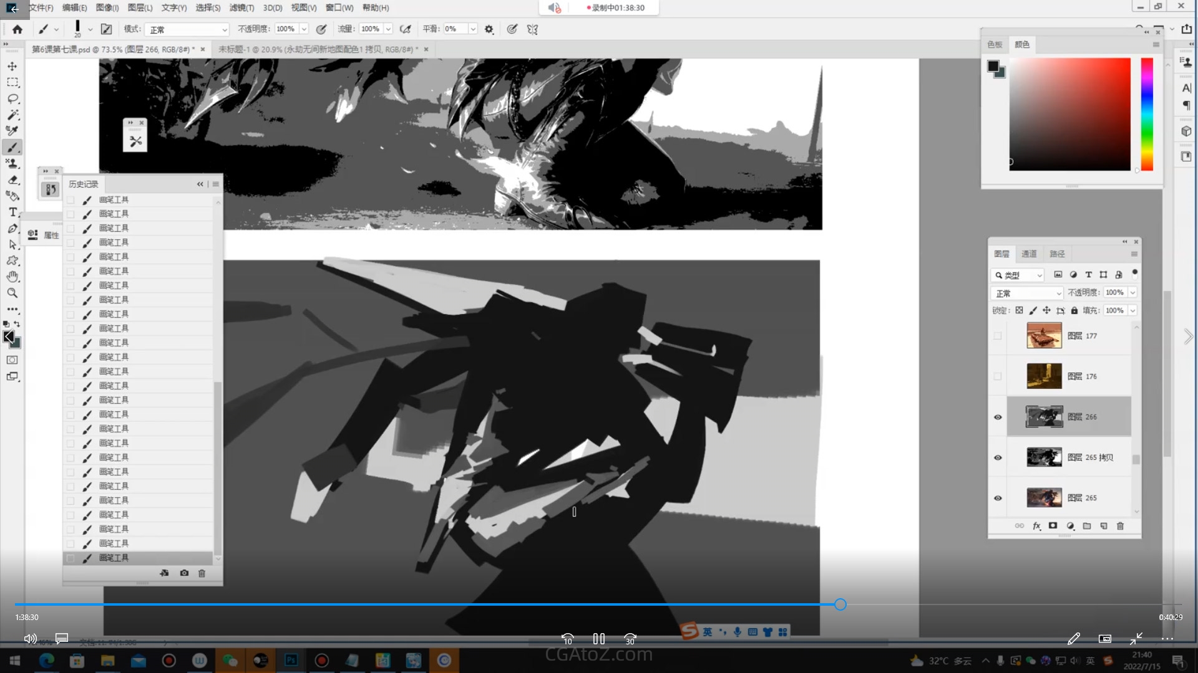Create new snapshot camera icon in History

184,573
